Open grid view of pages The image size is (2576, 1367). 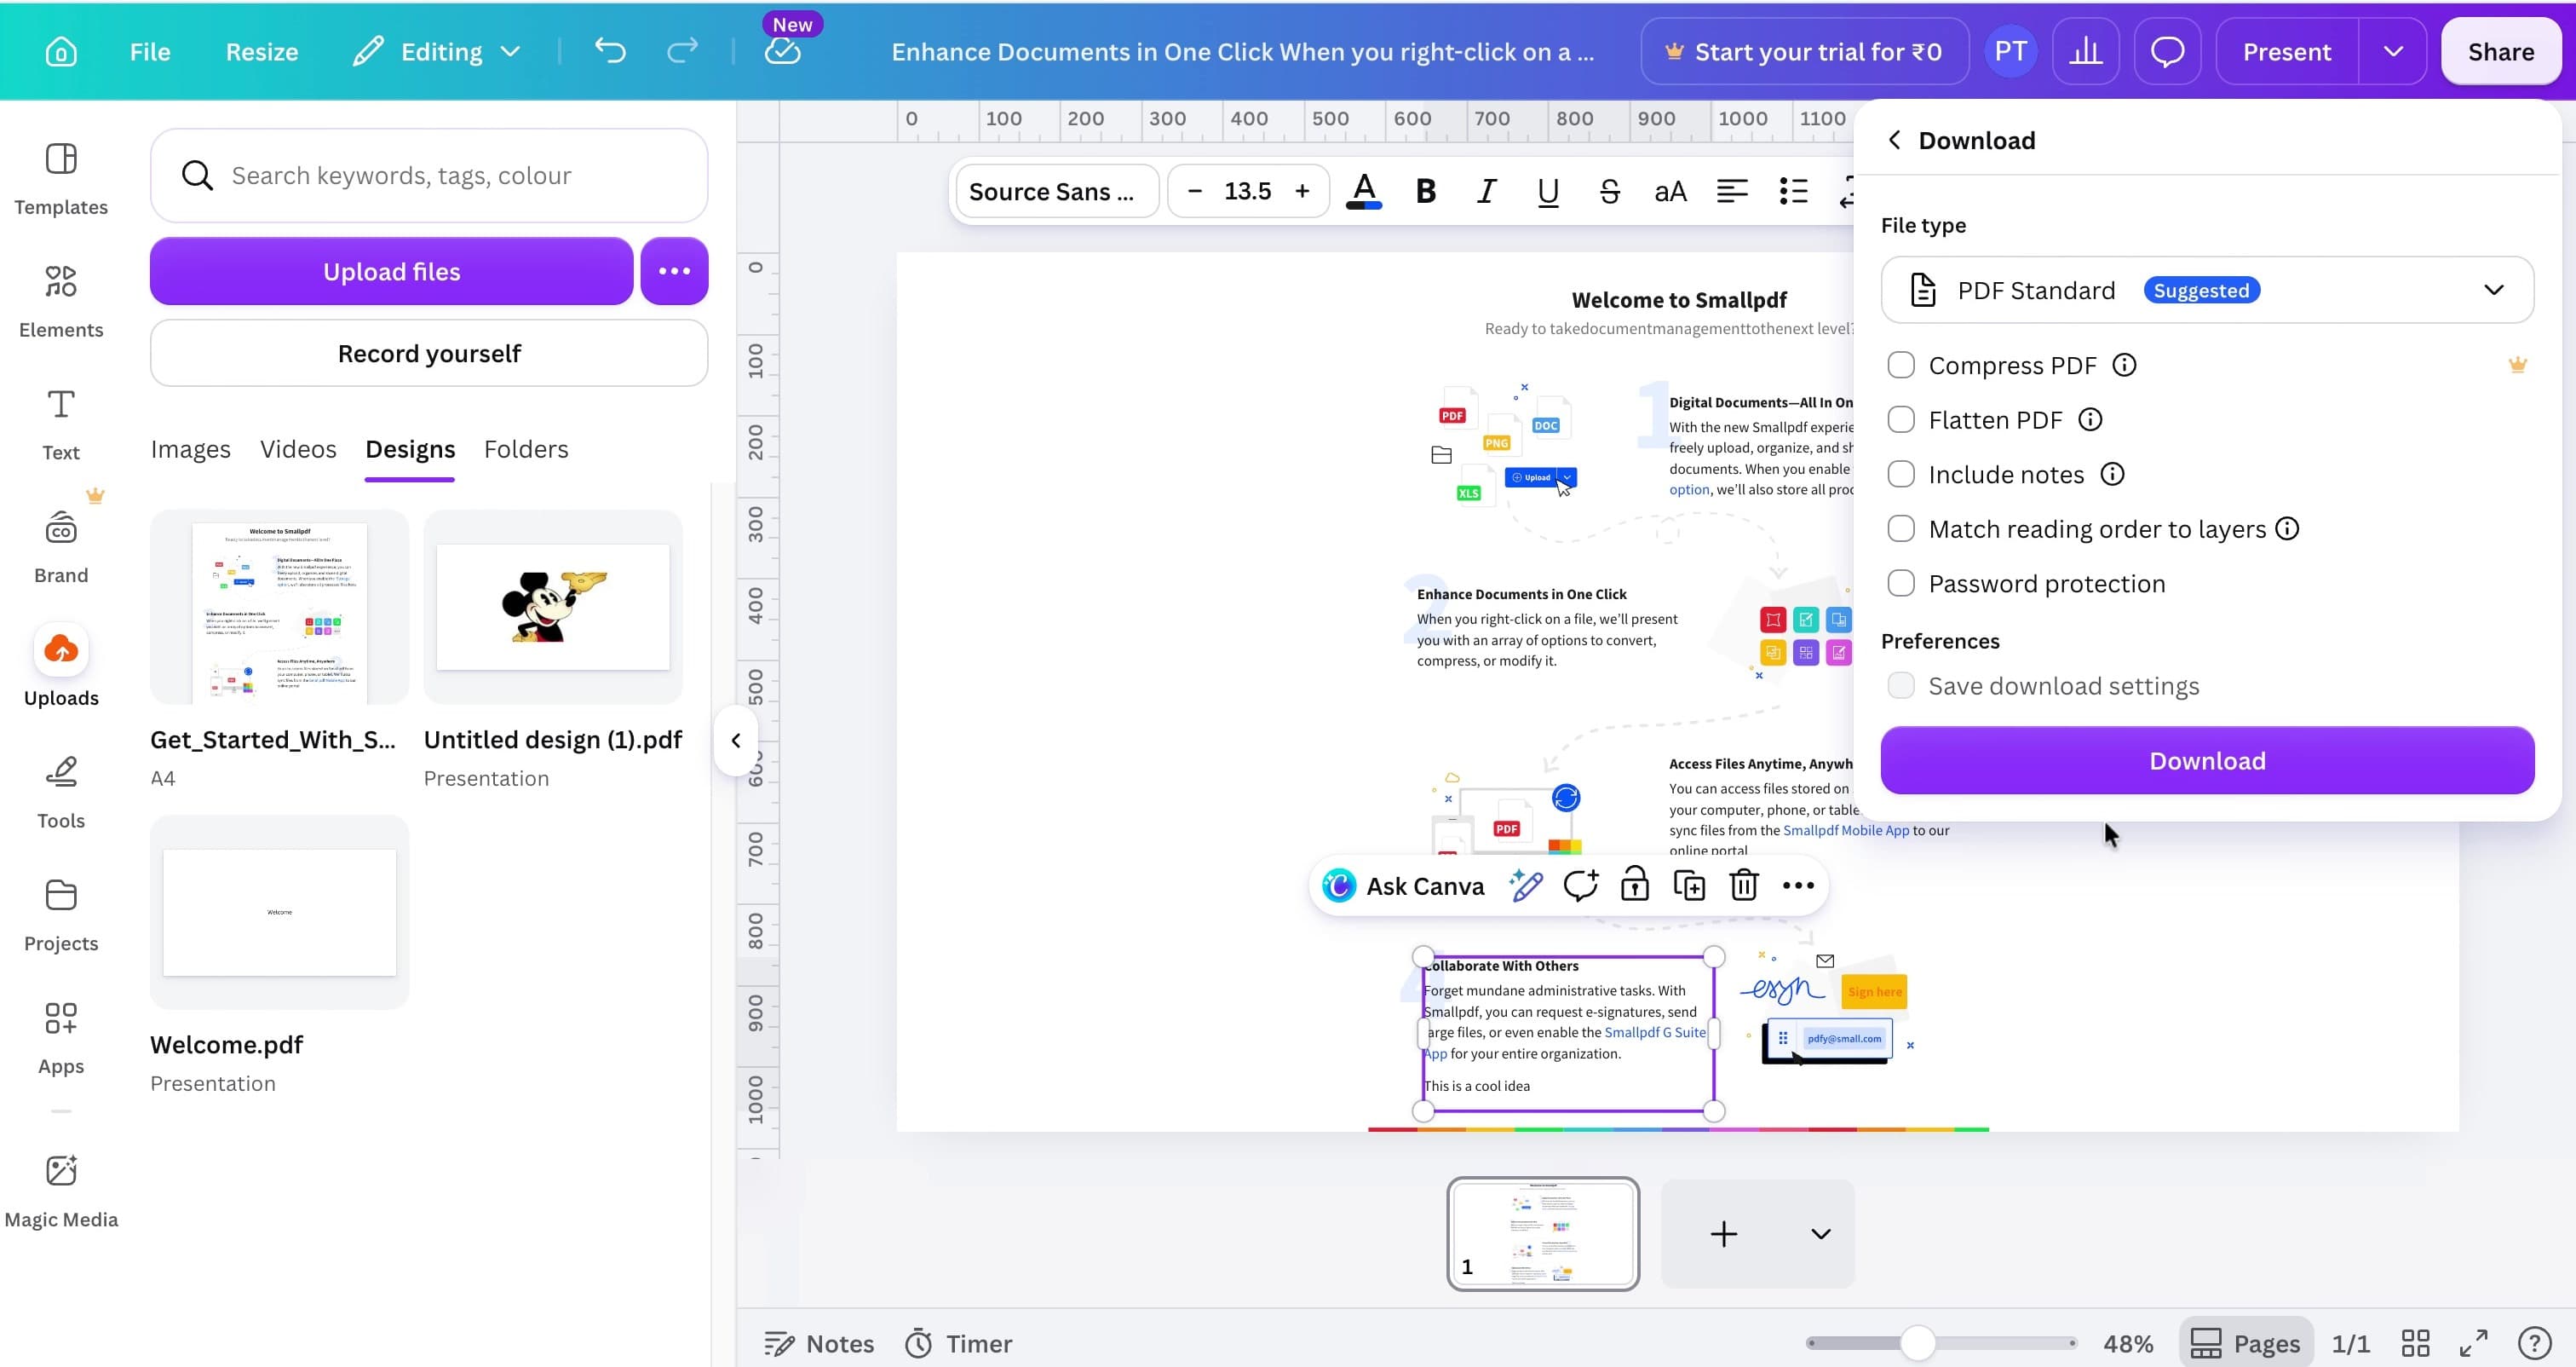point(2415,1343)
